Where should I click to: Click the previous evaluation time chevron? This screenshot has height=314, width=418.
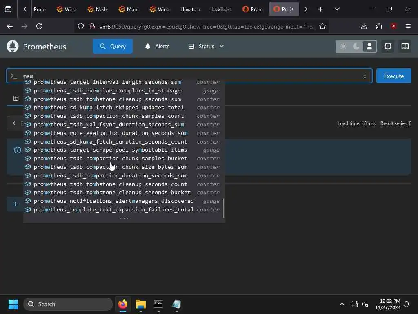(14, 123)
